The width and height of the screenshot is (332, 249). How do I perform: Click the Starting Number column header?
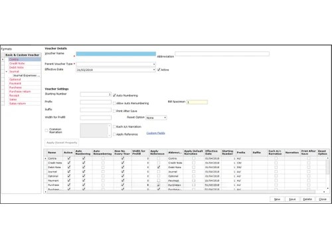228,153
